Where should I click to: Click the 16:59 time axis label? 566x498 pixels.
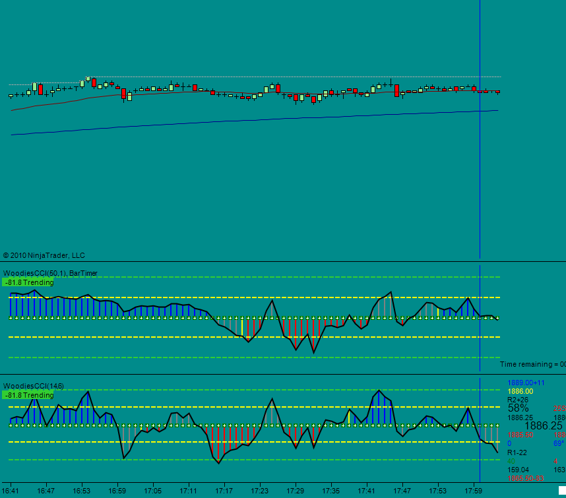(x=117, y=491)
